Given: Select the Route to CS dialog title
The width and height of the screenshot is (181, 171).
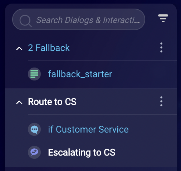Looking at the screenshot, I should point(52,102).
